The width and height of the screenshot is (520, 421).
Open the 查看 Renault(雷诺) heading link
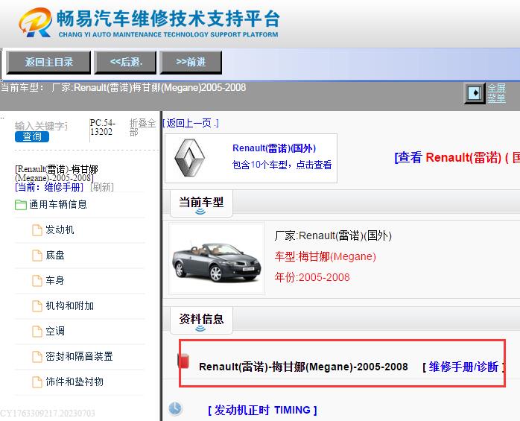tap(457, 157)
